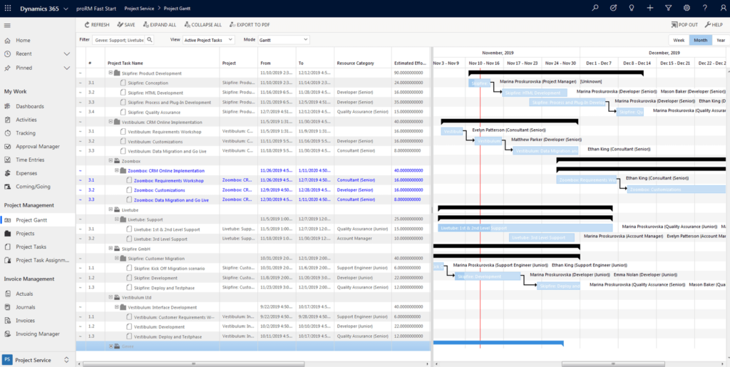
Task: Click the Pop Out button
Action: (x=684, y=25)
